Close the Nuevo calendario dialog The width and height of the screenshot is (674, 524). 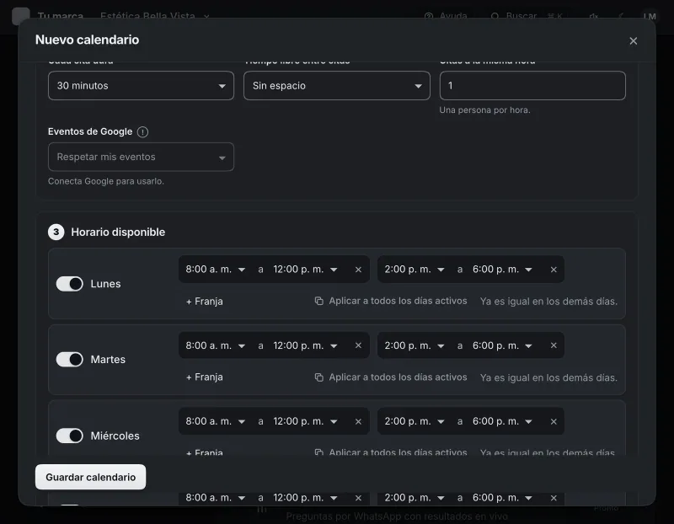click(634, 40)
